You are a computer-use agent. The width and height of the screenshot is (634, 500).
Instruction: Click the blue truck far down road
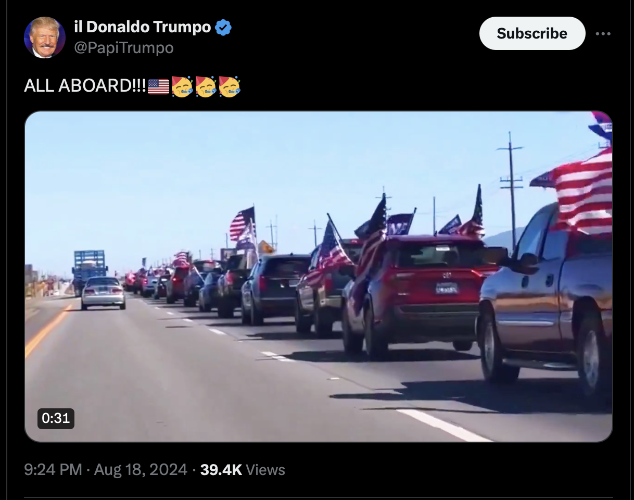89,269
